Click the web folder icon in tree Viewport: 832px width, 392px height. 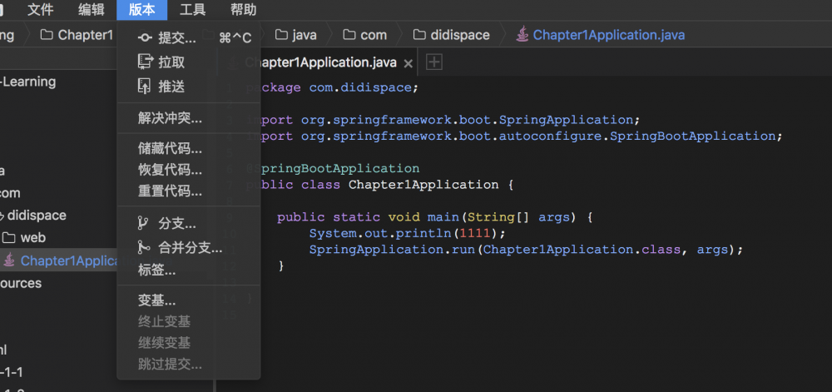[9, 238]
